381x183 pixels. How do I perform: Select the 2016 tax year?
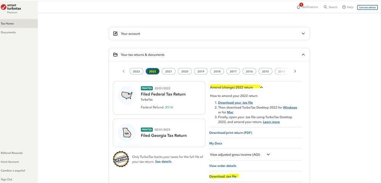coord(249,71)
